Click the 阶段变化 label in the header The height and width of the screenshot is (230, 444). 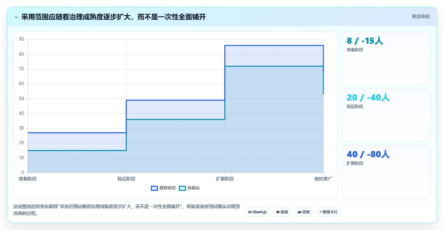pos(421,16)
